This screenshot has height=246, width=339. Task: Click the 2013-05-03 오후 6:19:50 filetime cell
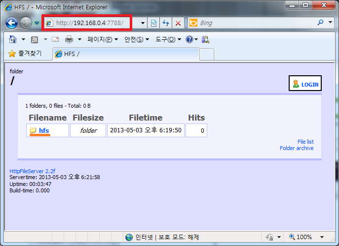tap(146, 130)
